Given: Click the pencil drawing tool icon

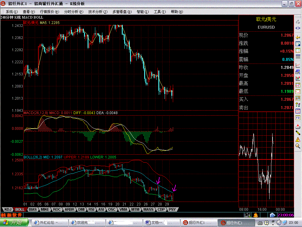Looking at the screenshot, I should (298, 132).
